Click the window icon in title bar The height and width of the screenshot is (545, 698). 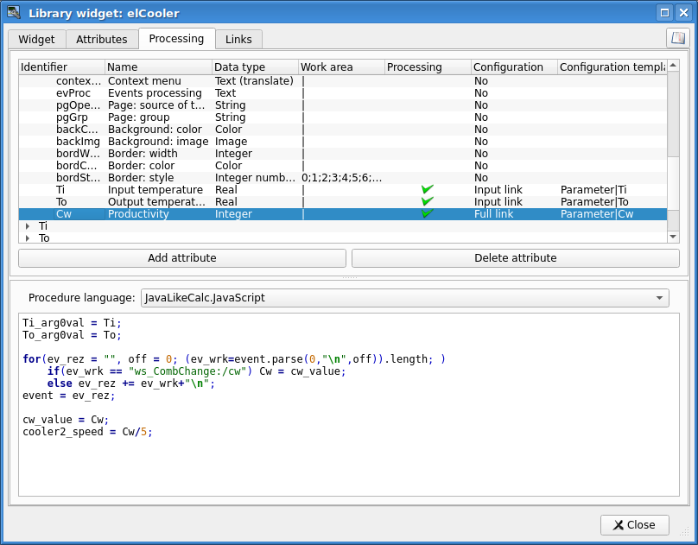tap(14, 12)
